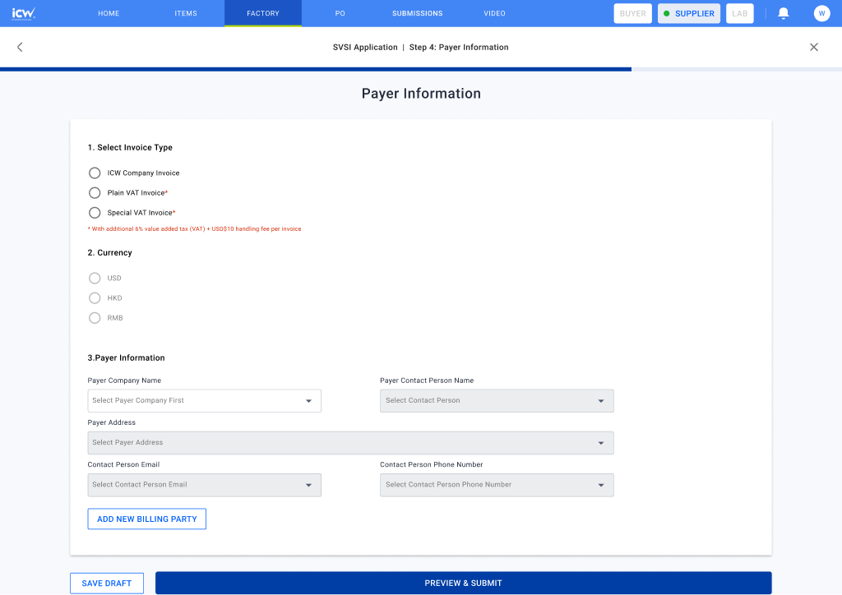Expand the Payer Address dropdown
Screen dimensions: 842x595
pos(350,443)
